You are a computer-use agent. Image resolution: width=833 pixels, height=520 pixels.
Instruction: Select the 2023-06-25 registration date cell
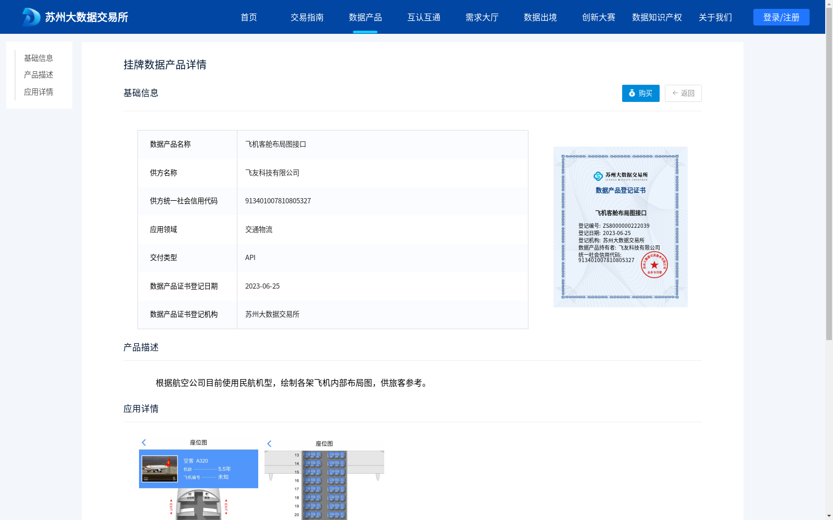(x=383, y=286)
